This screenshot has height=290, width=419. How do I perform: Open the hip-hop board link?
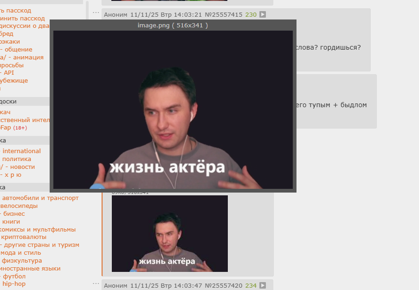pos(13,284)
